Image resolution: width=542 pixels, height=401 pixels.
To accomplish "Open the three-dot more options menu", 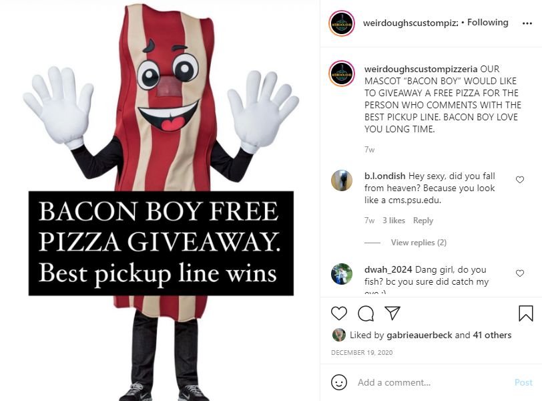I will tap(527, 23).
